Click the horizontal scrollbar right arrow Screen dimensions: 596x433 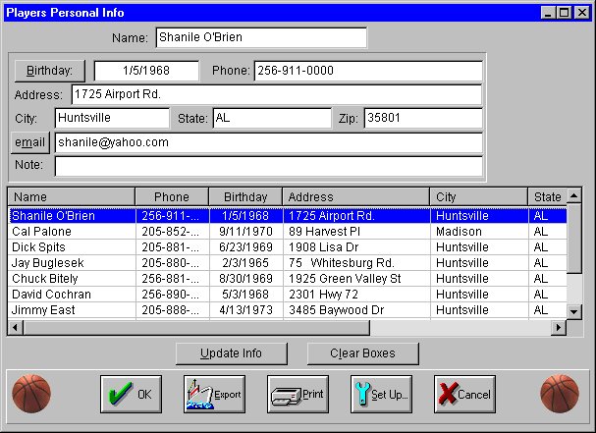click(559, 327)
